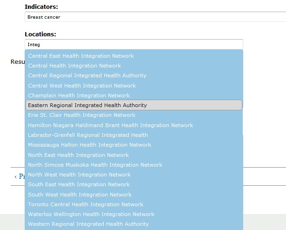
Task: Select Hamilton Niagara Haldimand Brant network
Action: (x=110, y=125)
